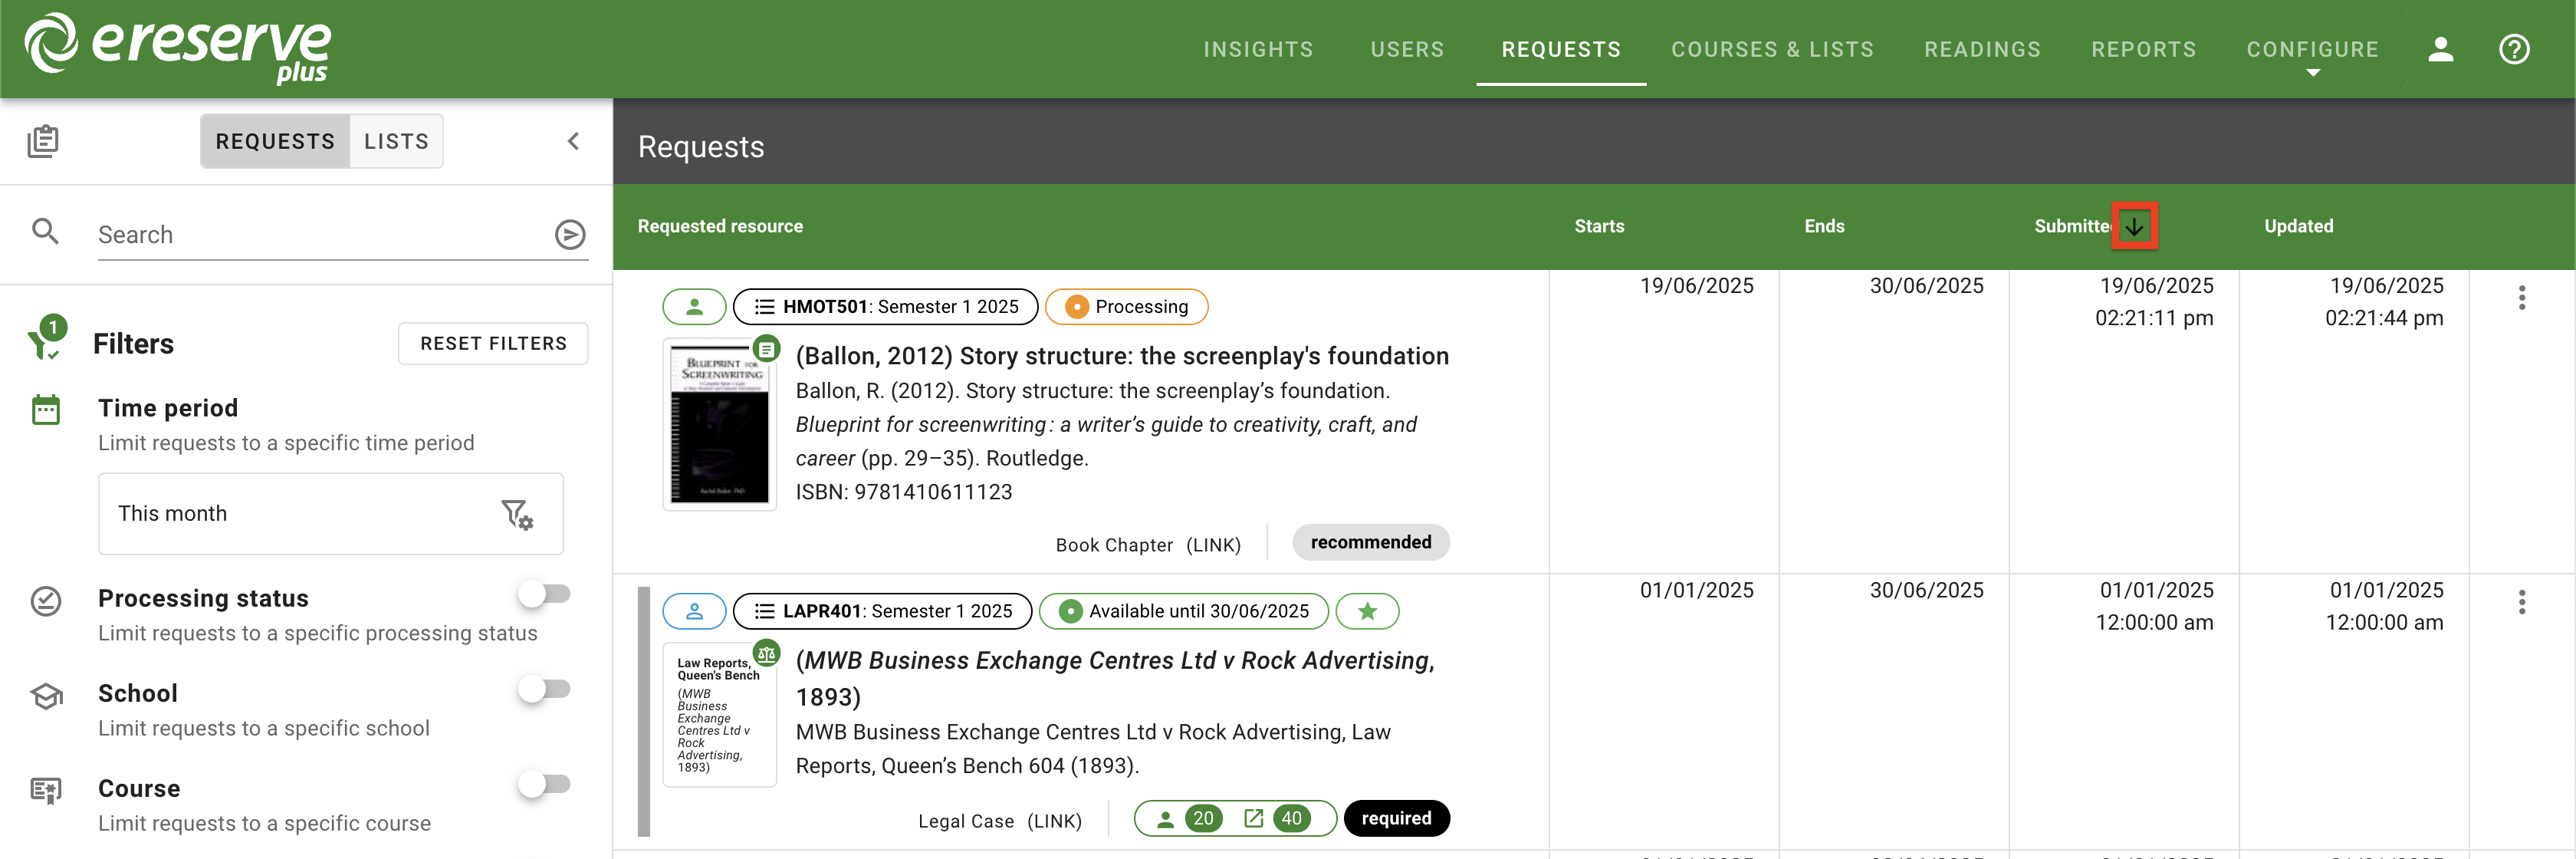Click the RESET FILTERS button

[493, 343]
